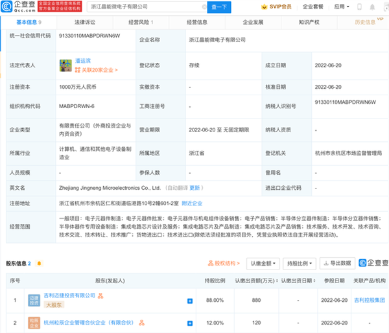Click the 股东信息 section heading
Viewport: 389px width, 333px height.
(16, 264)
